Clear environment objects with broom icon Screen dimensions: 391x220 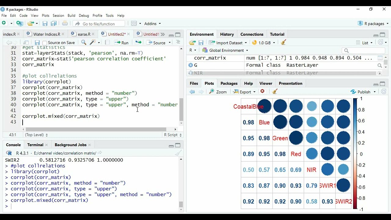283,42
